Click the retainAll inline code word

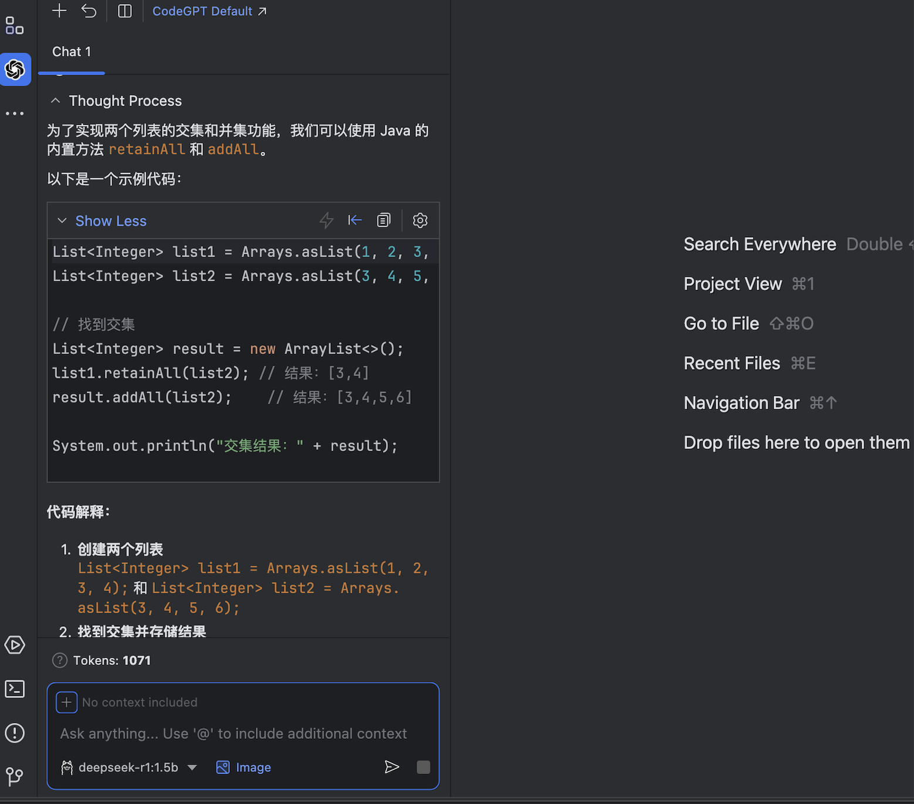147,150
